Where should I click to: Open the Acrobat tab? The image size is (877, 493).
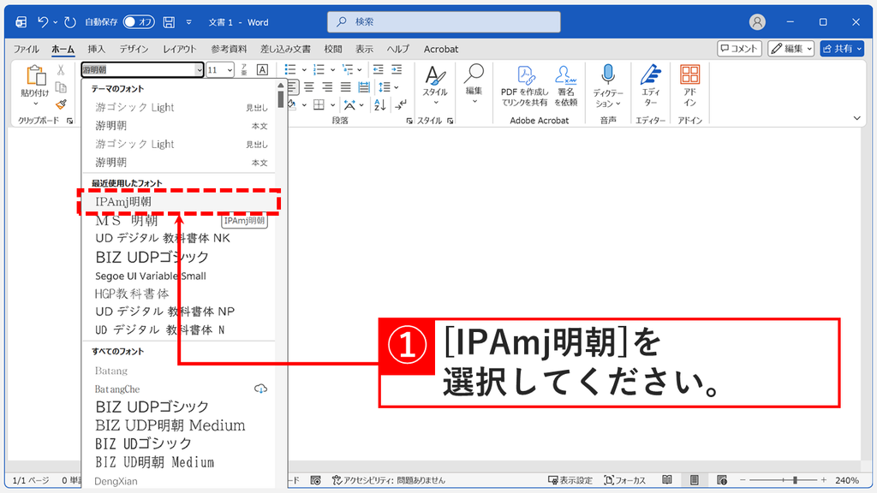(x=441, y=49)
